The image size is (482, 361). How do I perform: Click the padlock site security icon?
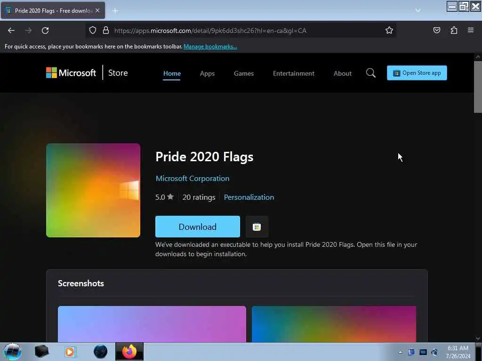click(106, 30)
